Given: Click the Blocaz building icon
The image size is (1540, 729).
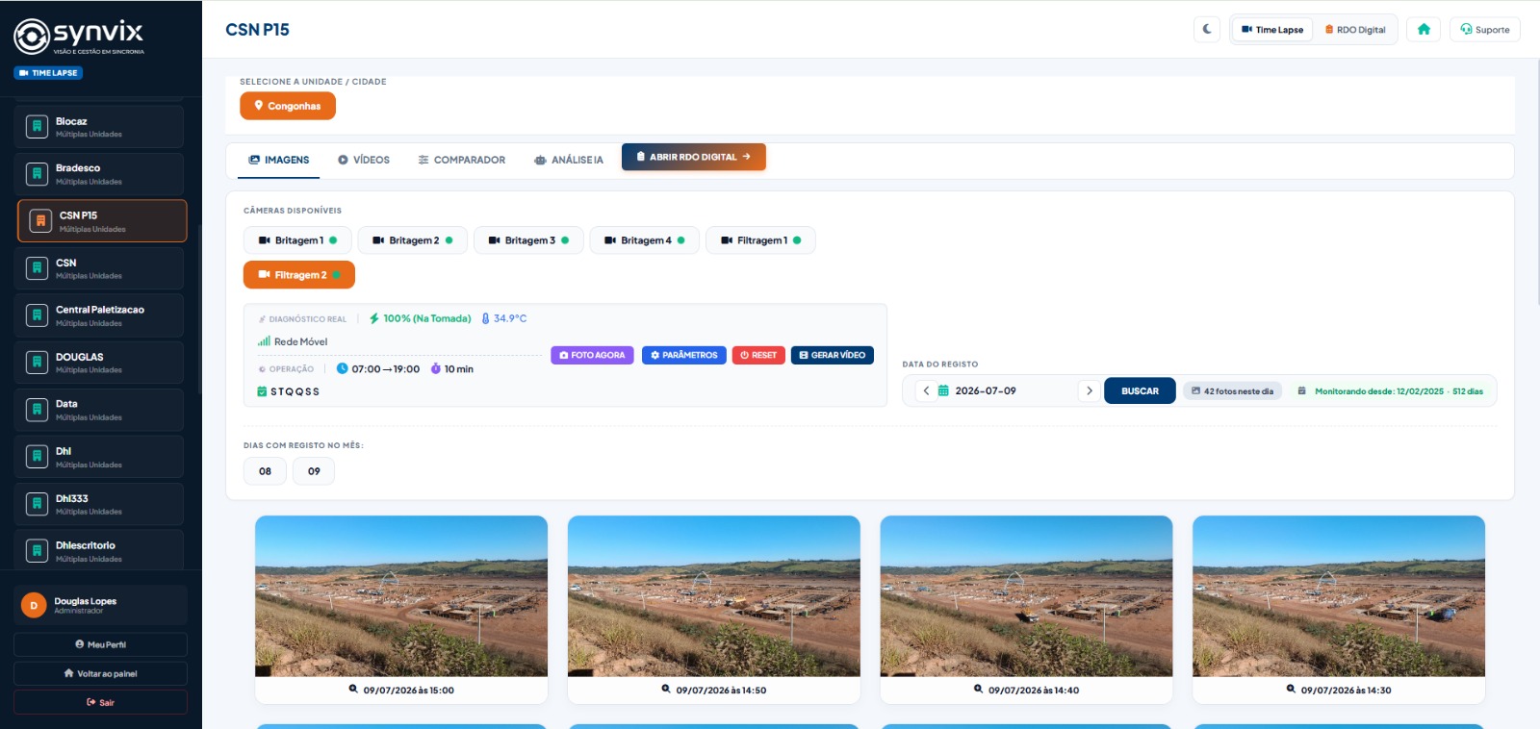Looking at the screenshot, I should 37,127.
